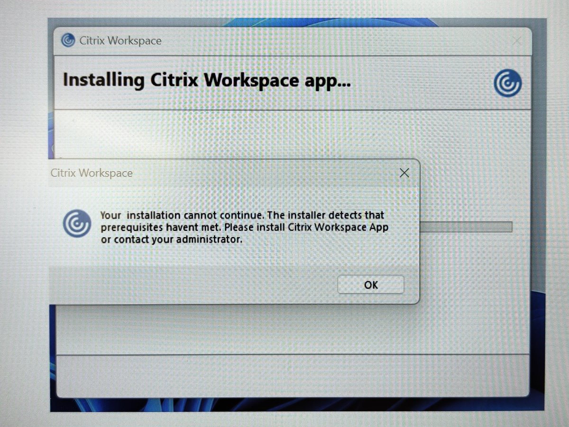This screenshot has height=427, width=569.
Task: Click OK in the error dialog
Action: tap(371, 285)
